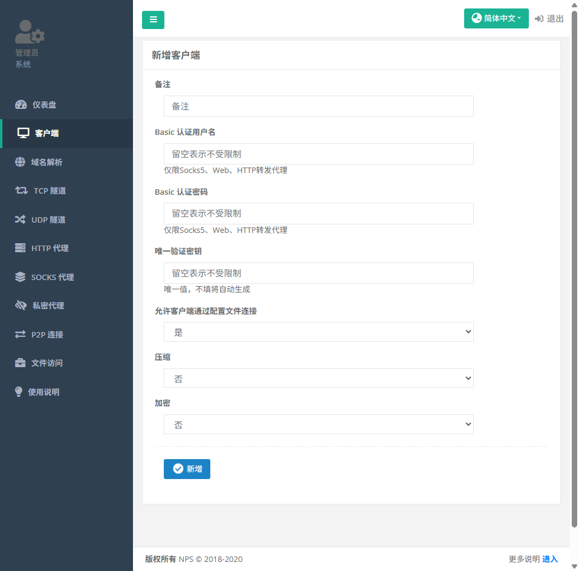Open the UDP 隧道 section
579x571 pixels.
[x=66, y=220]
